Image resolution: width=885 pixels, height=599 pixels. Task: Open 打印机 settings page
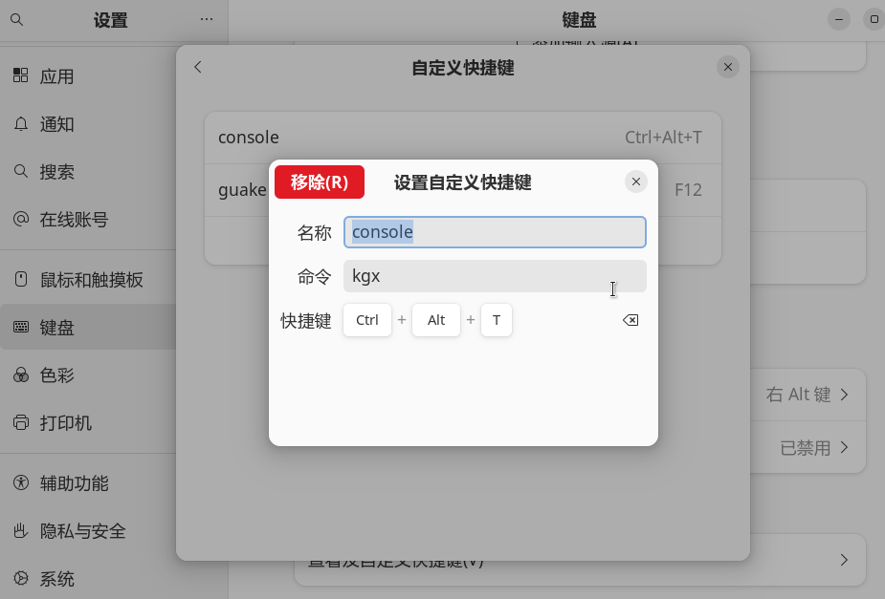point(65,423)
